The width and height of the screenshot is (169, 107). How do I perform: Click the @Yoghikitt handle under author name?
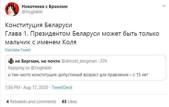[32, 12]
